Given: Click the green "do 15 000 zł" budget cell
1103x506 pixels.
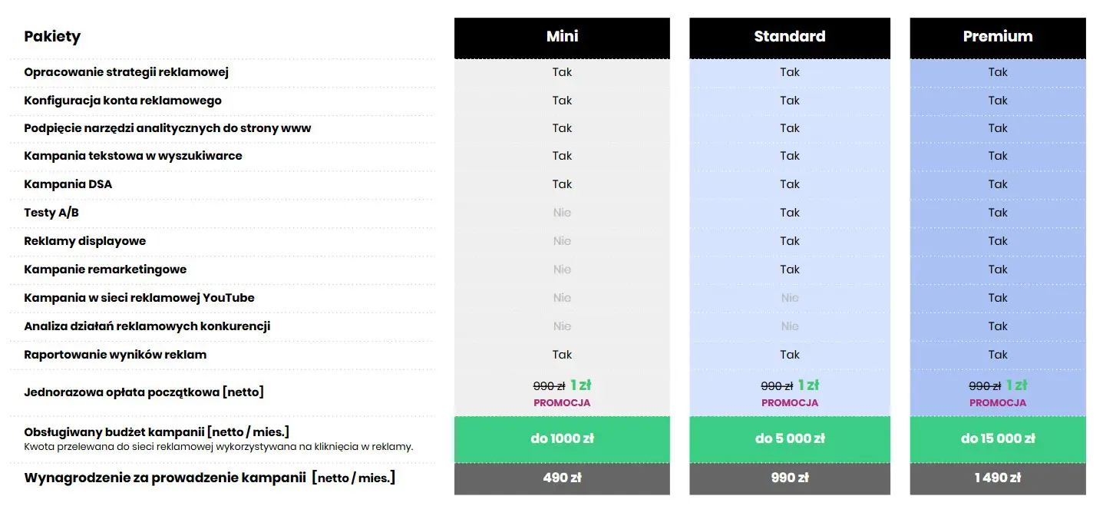Looking at the screenshot, I should pos(997,439).
